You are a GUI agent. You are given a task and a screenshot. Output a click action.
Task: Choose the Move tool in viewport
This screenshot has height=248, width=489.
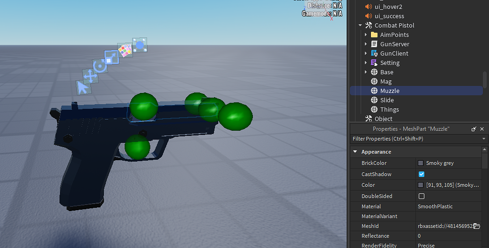point(90,76)
